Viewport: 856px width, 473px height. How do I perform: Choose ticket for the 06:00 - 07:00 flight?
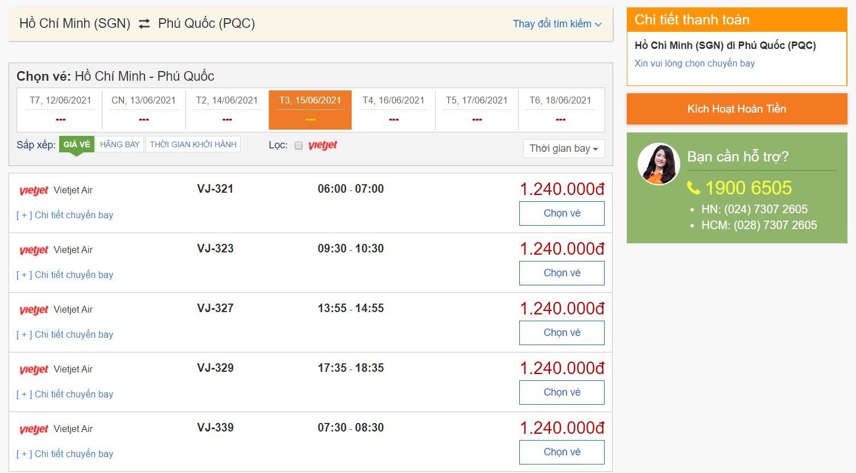click(562, 213)
